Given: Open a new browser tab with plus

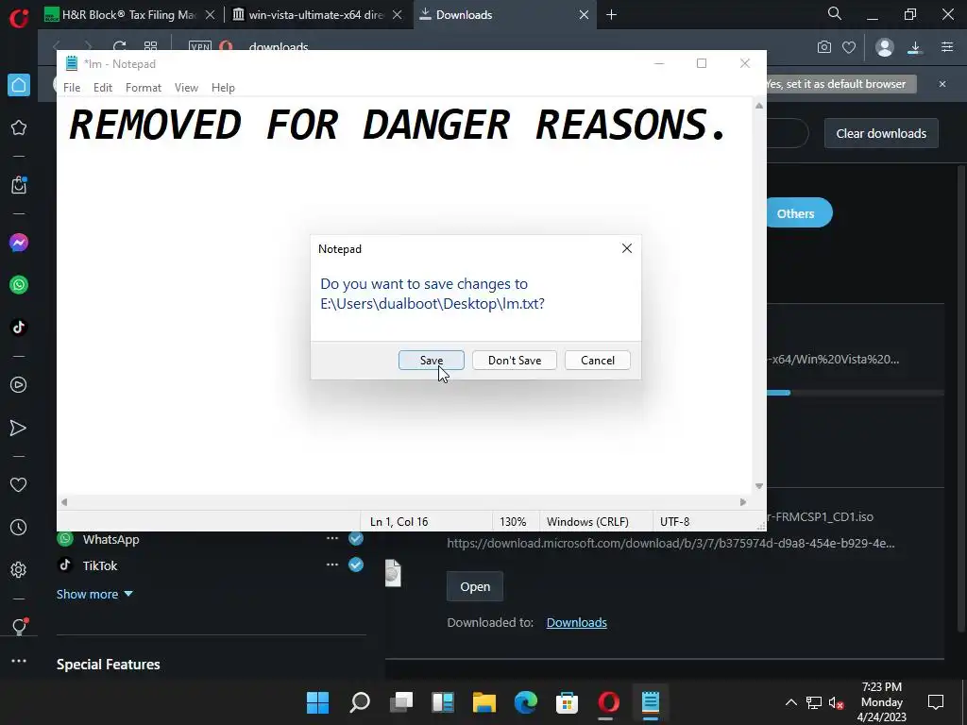Looking at the screenshot, I should click(611, 15).
